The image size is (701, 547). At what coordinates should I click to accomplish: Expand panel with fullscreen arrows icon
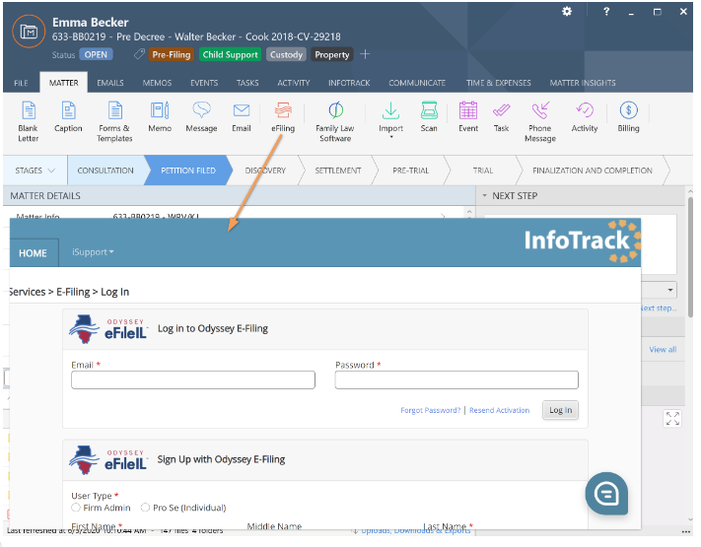click(x=672, y=418)
